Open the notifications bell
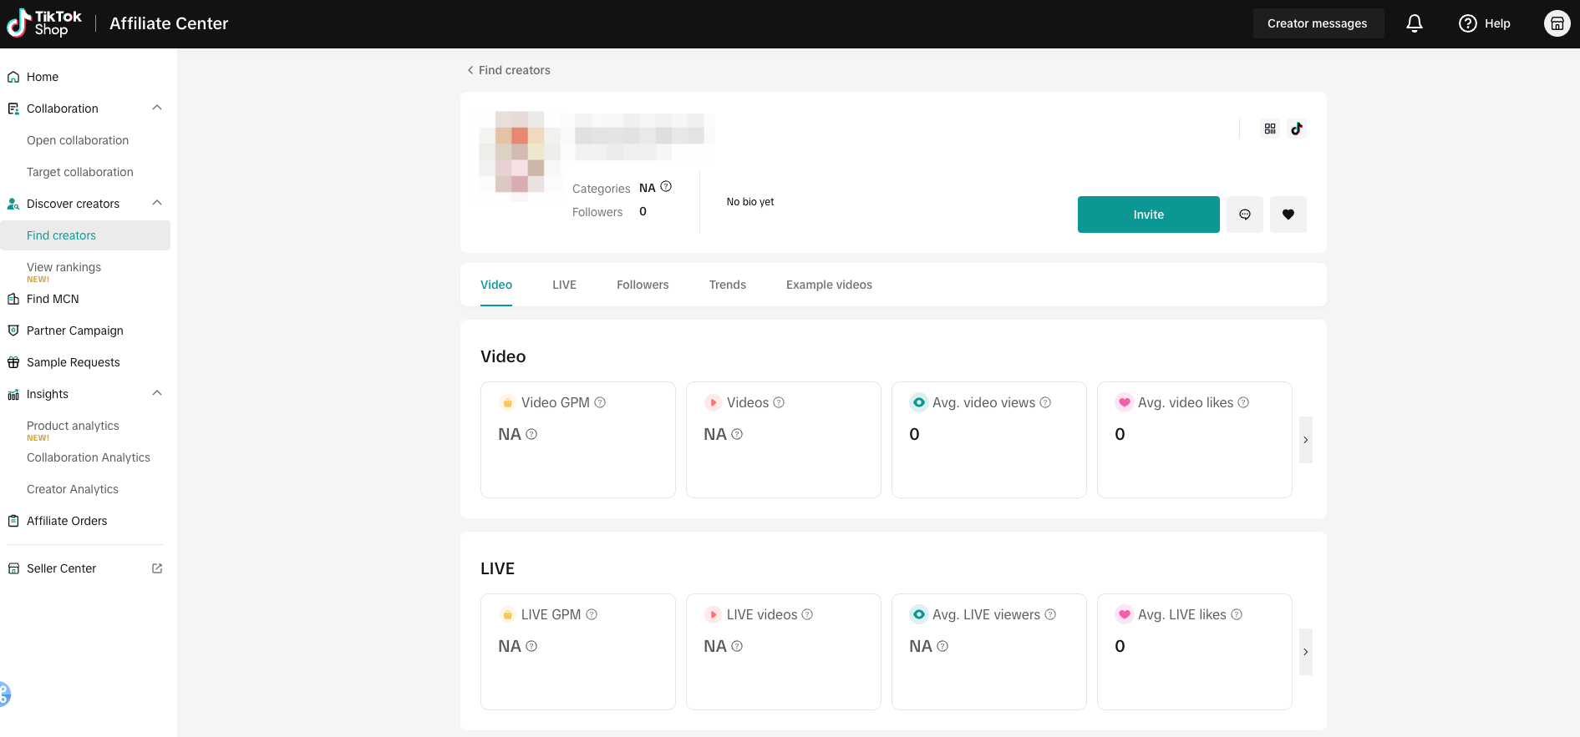 pos(1414,23)
